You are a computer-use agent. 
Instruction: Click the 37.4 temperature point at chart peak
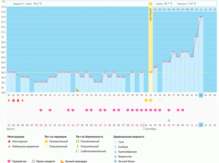[201, 17]
